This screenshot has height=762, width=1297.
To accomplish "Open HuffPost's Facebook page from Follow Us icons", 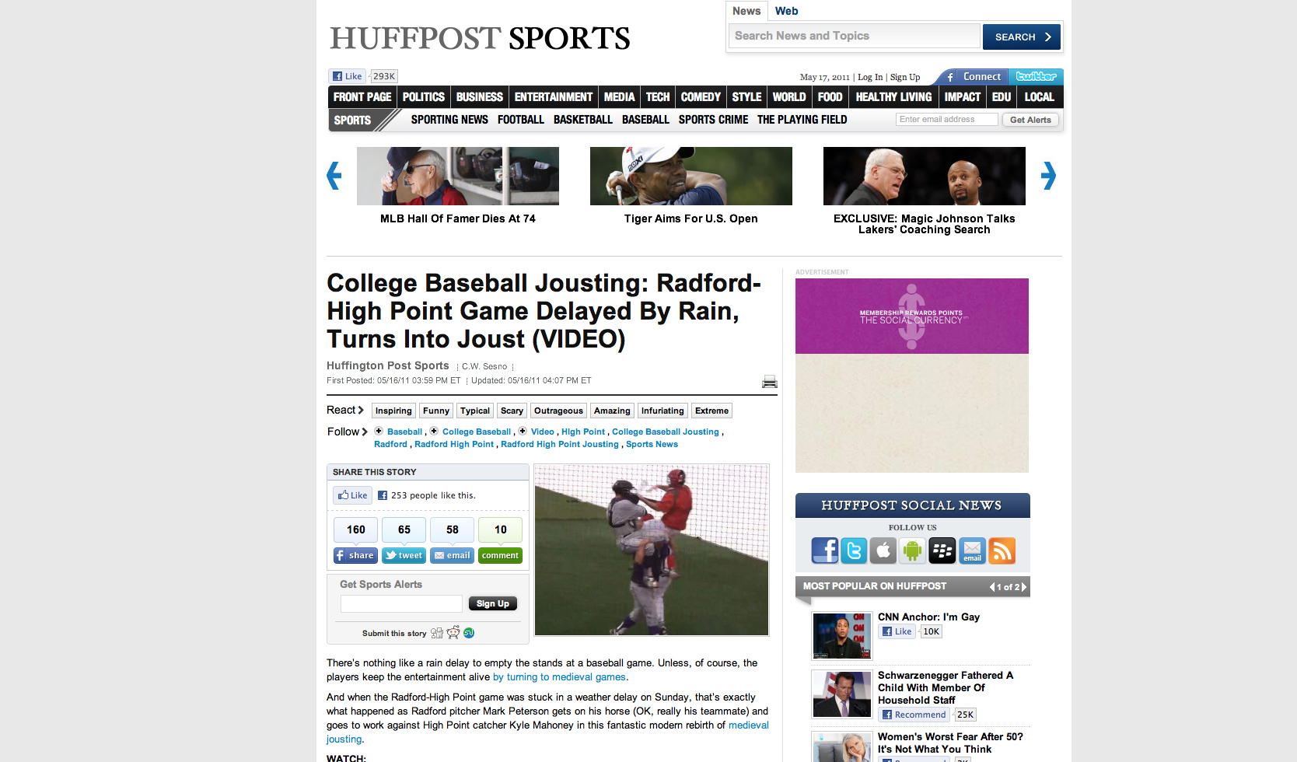I will pyautogui.click(x=824, y=551).
